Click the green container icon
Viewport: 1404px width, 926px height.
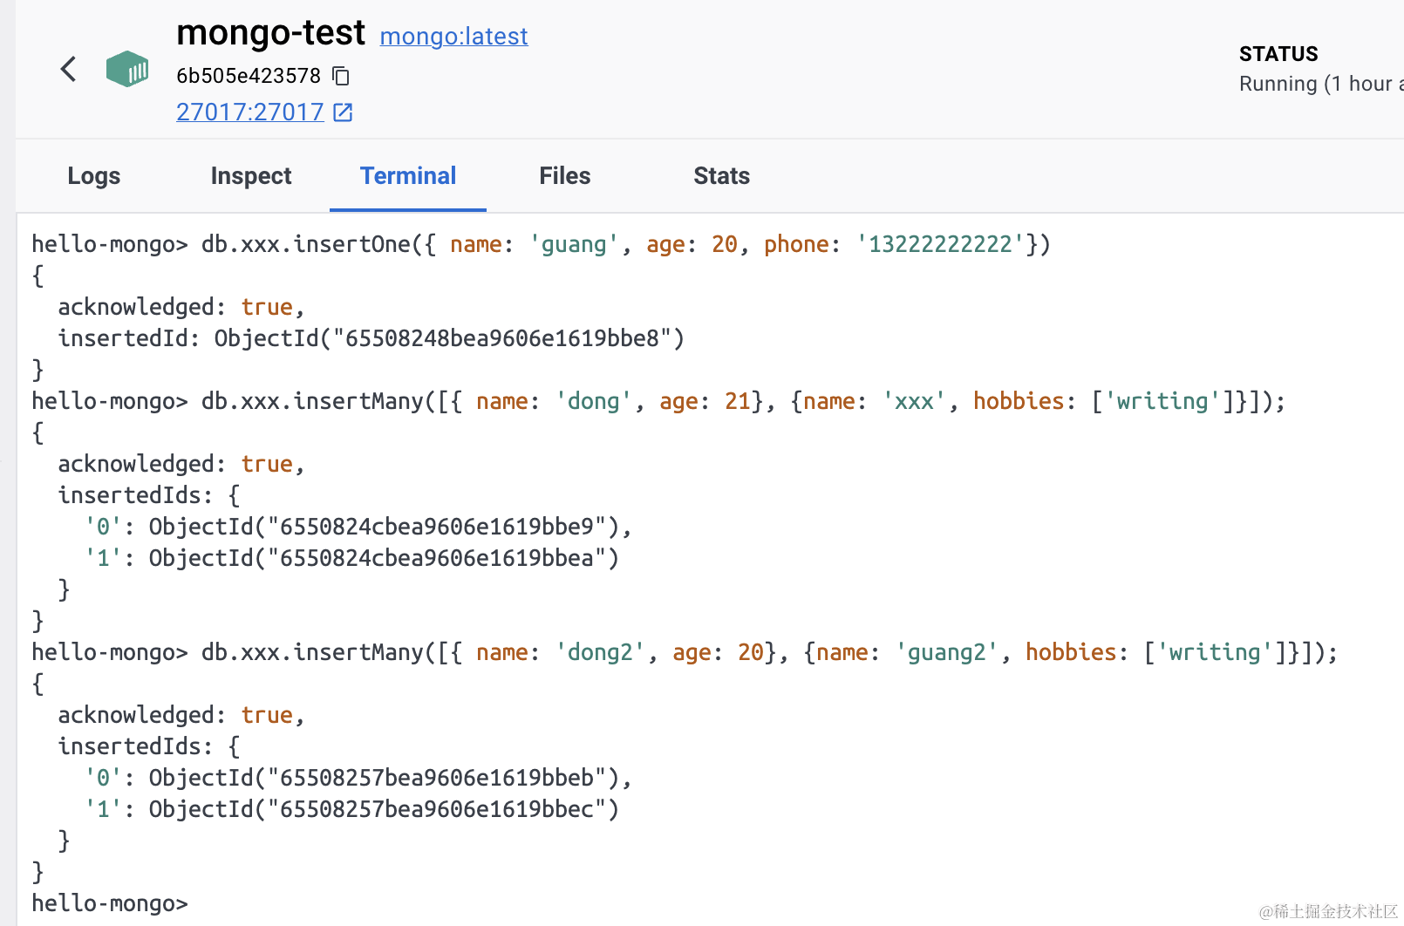(x=127, y=69)
